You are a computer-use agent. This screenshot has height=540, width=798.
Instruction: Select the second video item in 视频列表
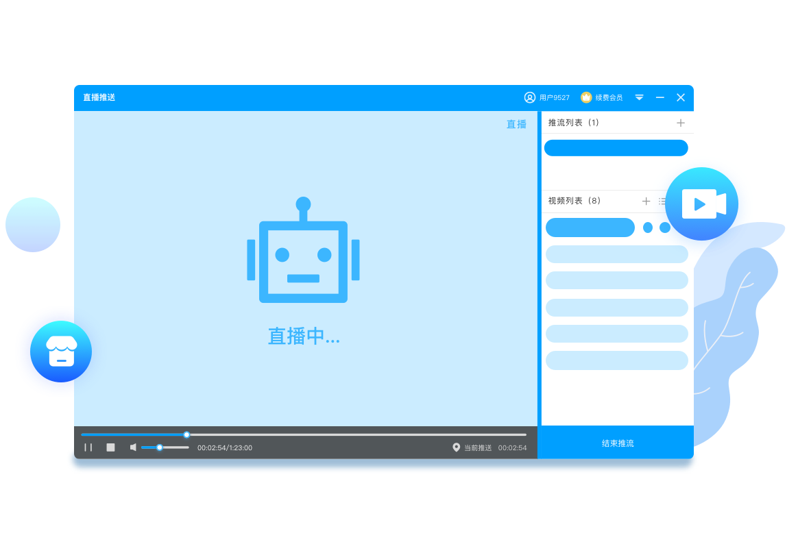[616, 254]
